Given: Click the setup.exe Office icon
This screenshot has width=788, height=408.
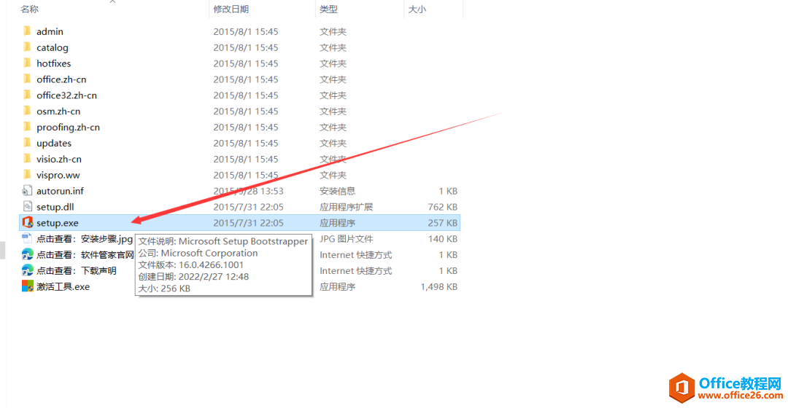Looking at the screenshot, I should 27,222.
